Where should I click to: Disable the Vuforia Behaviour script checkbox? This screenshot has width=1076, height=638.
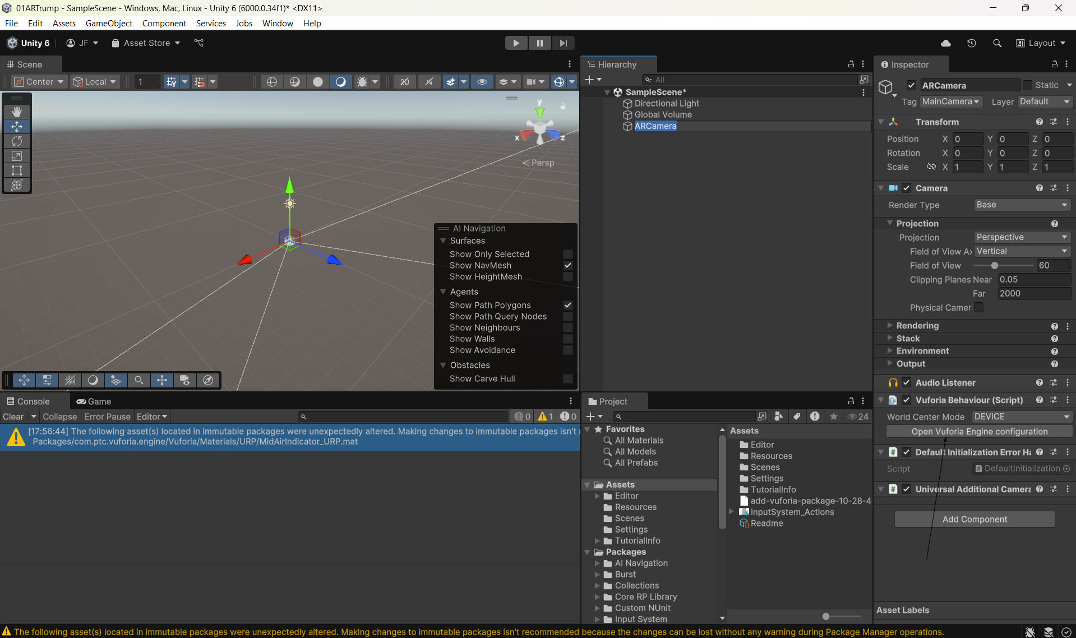[x=907, y=400]
